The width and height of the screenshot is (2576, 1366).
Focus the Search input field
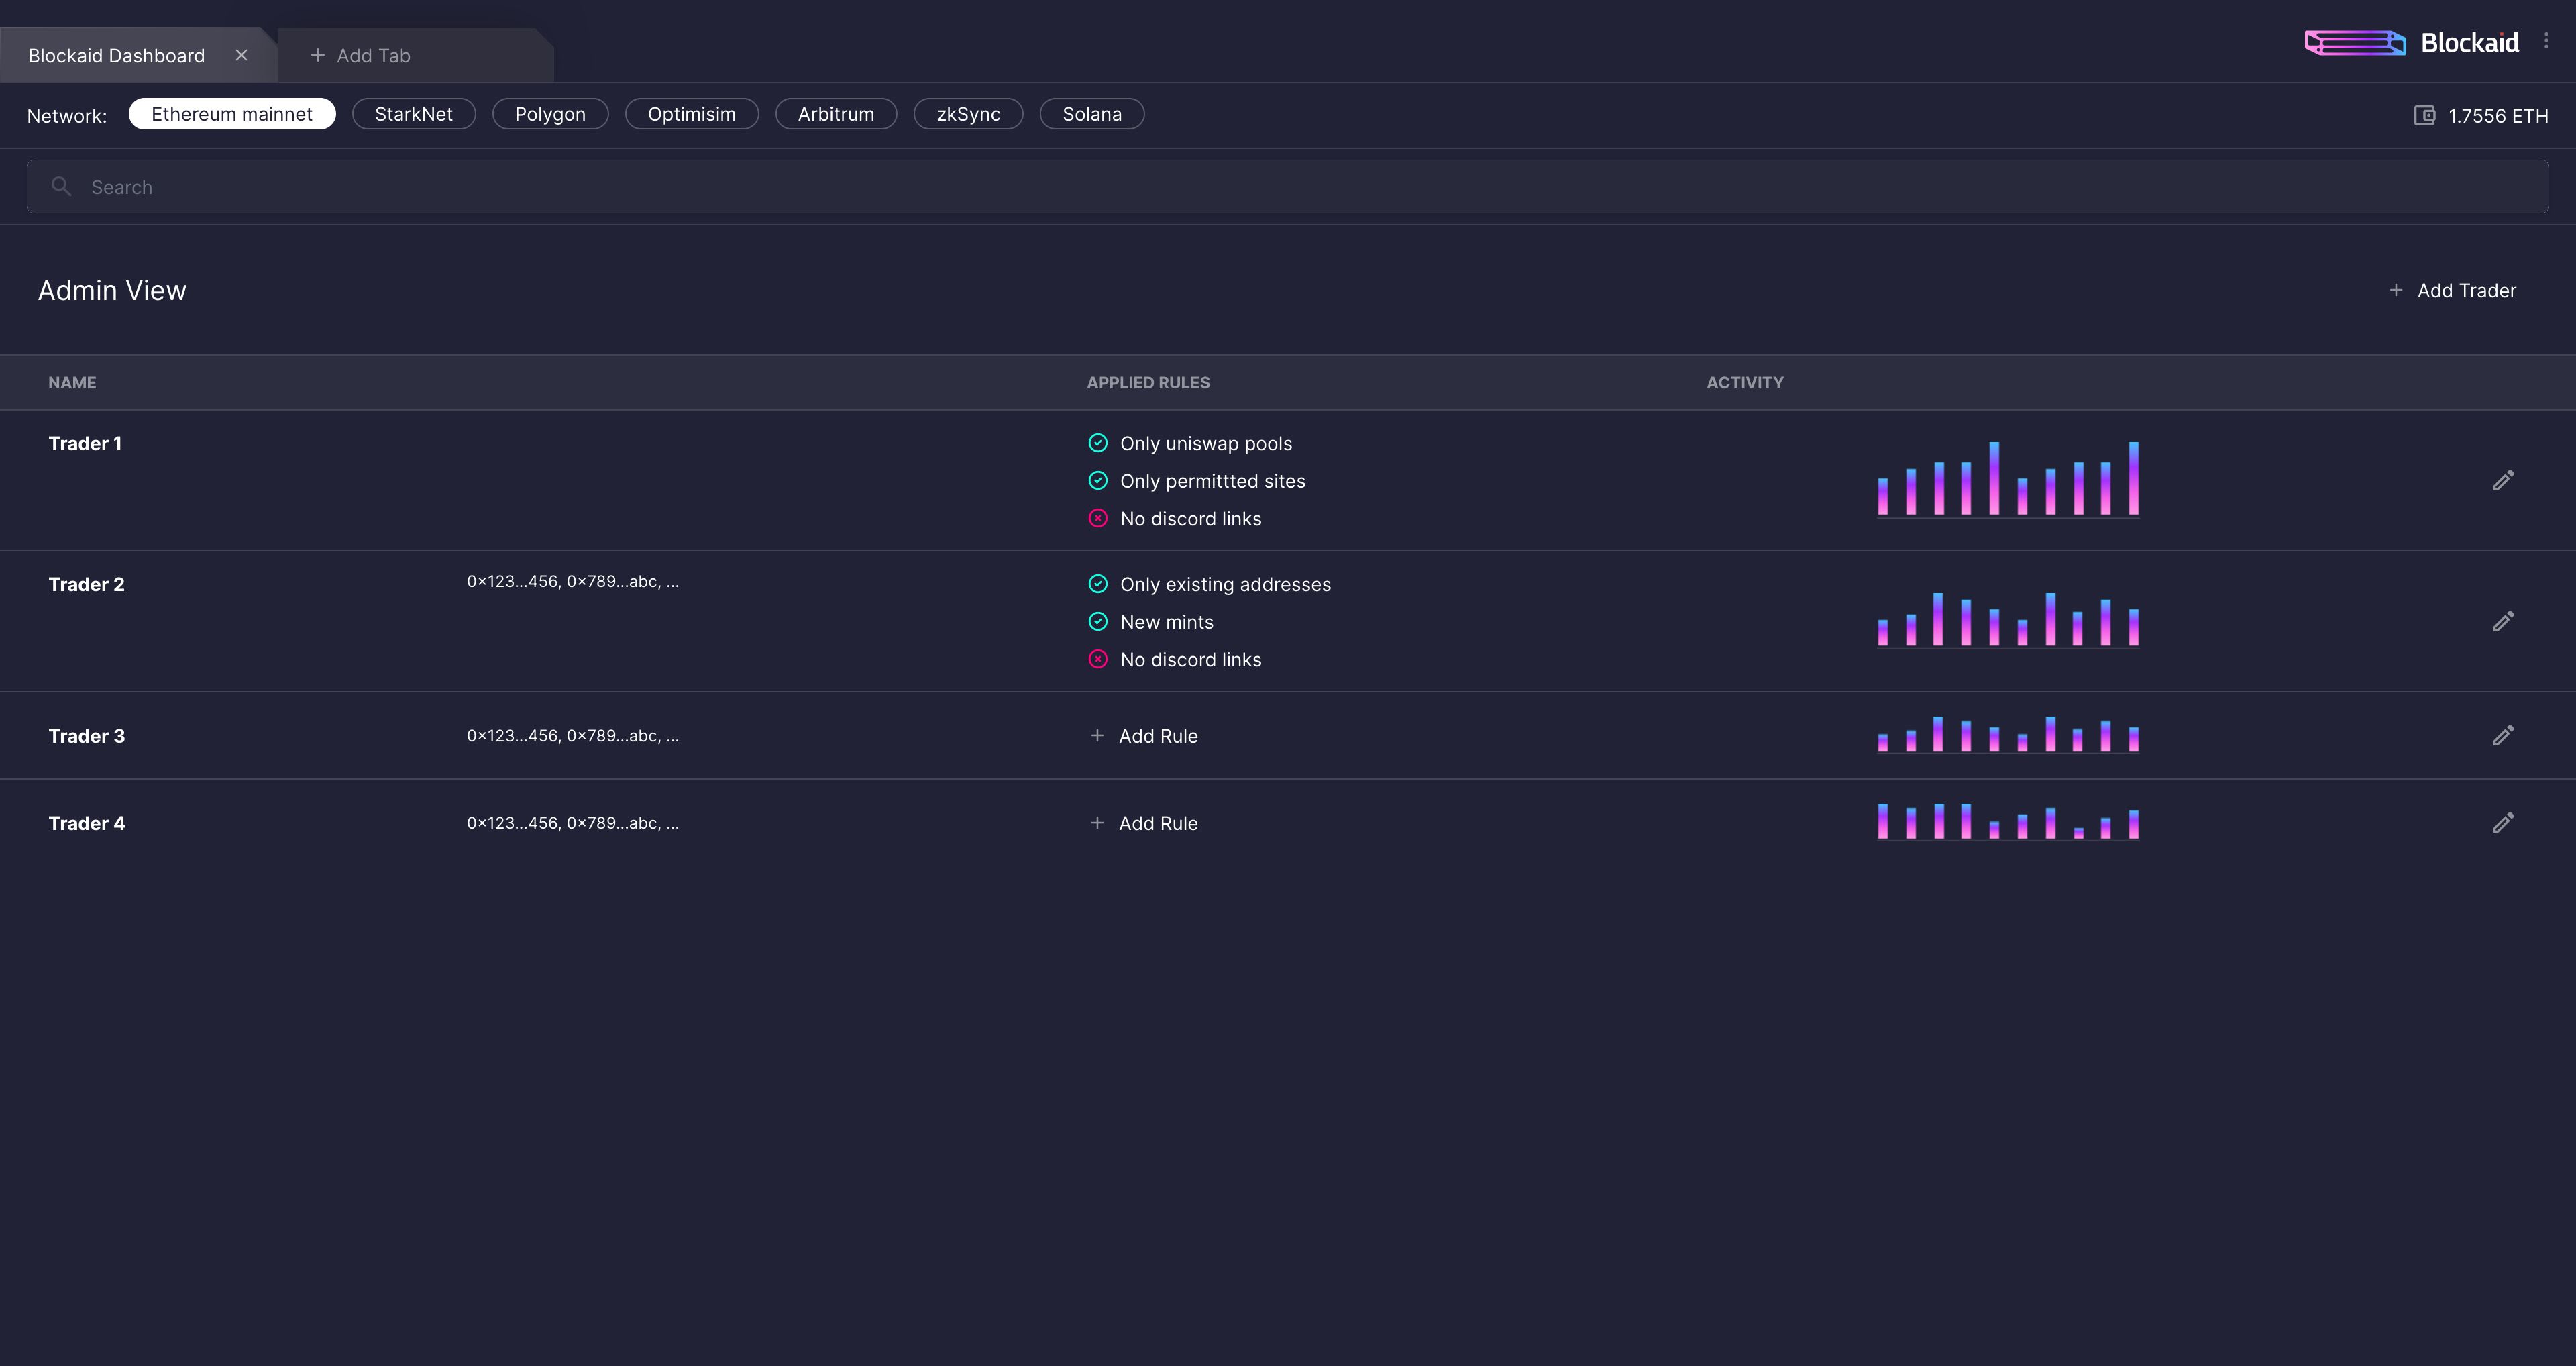[1287, 187]
